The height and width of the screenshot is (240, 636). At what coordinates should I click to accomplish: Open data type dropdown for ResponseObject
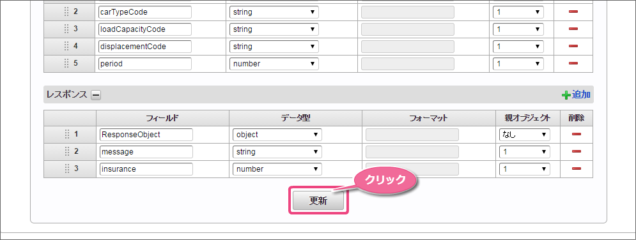pos(277,135)
